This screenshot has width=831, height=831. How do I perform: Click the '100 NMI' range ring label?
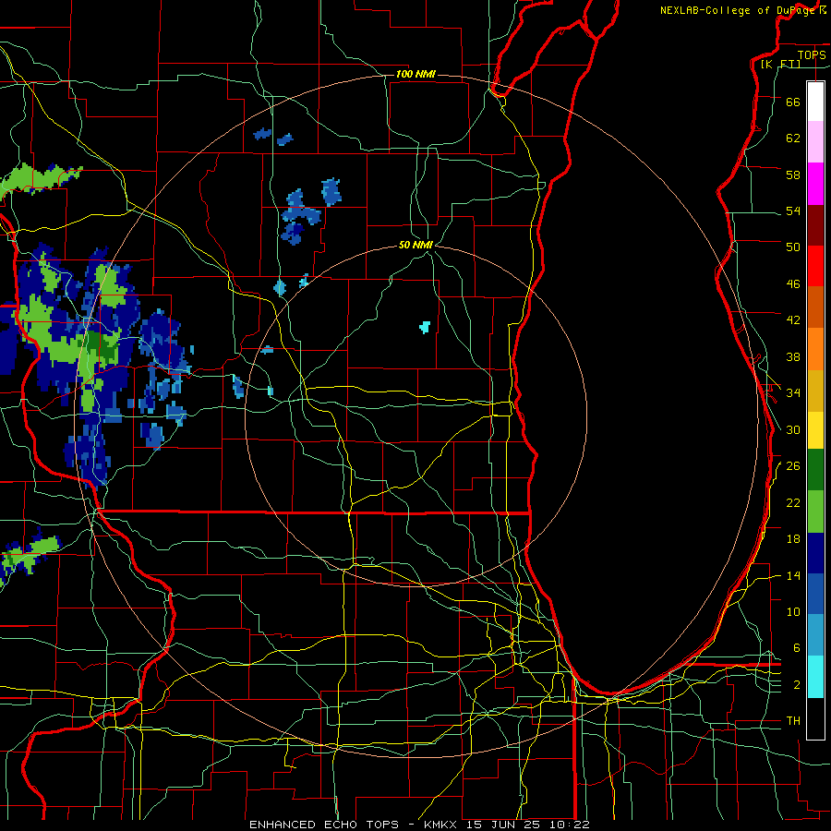click(x=415, y=74)
